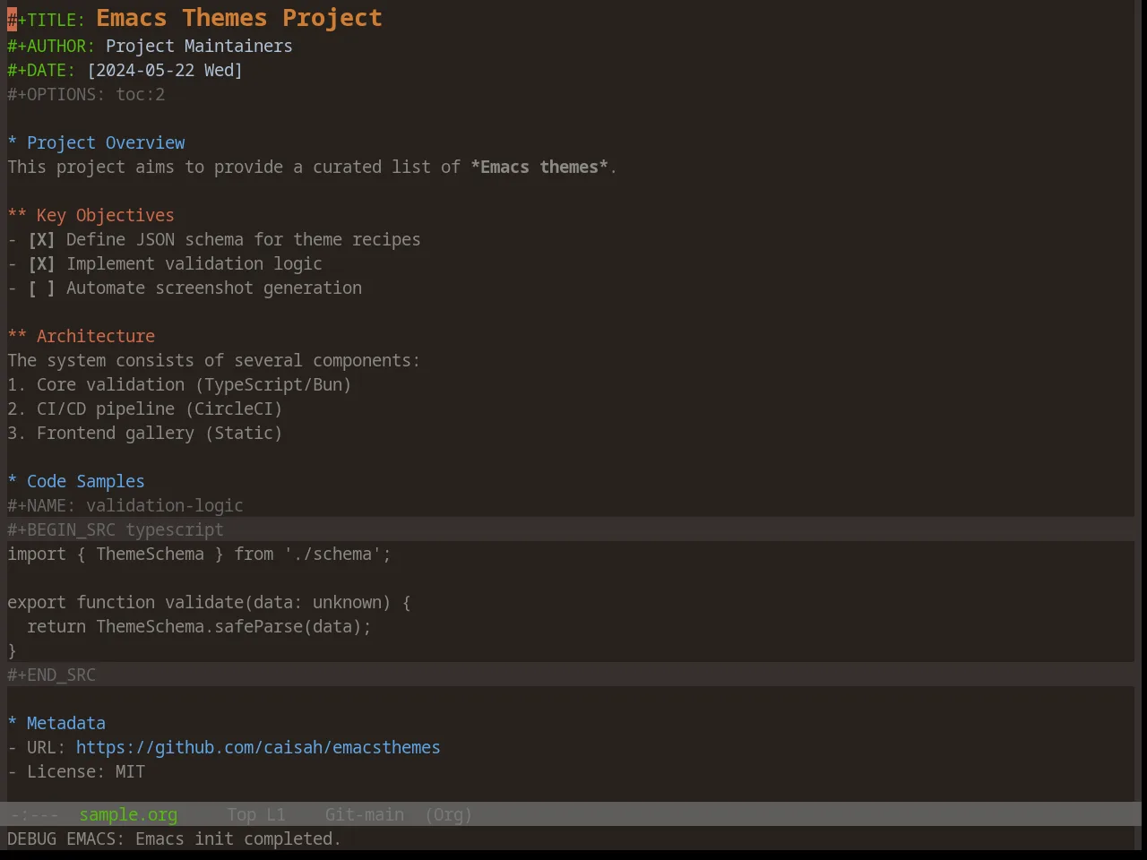This screenshot has height=860, width=1147.
Task: Click the '-:---' buffer status flags
Action: tap(35, 815)
